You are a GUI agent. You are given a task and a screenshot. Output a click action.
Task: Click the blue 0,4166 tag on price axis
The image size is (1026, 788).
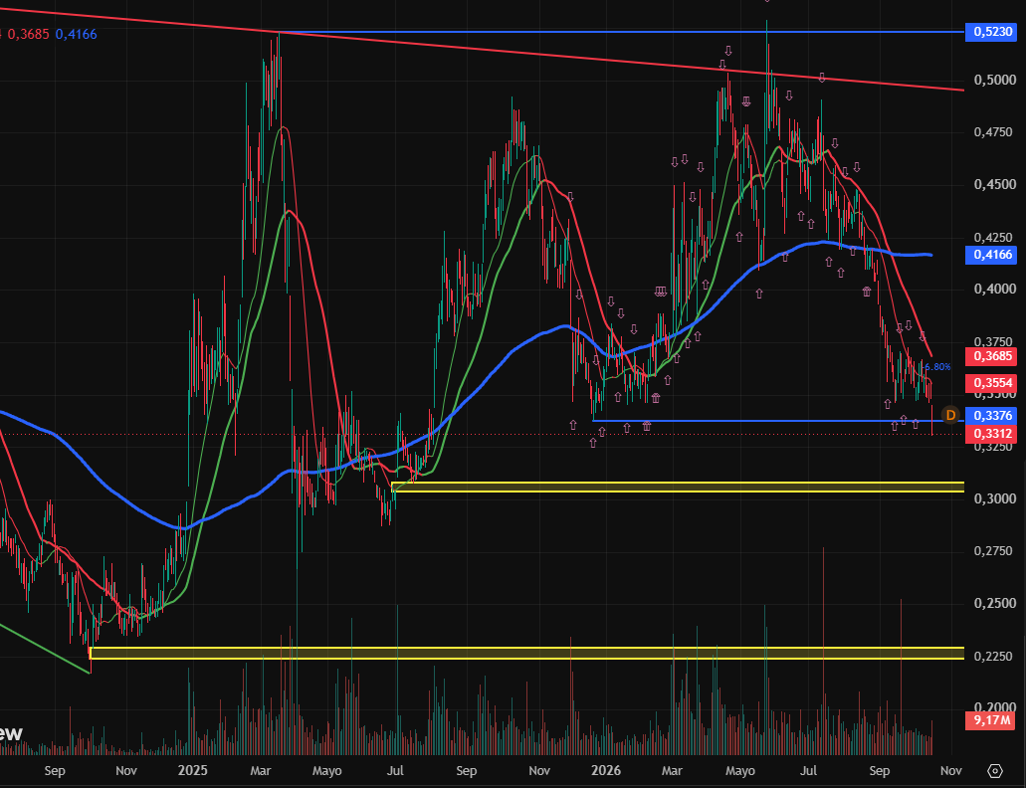point(991,255)
